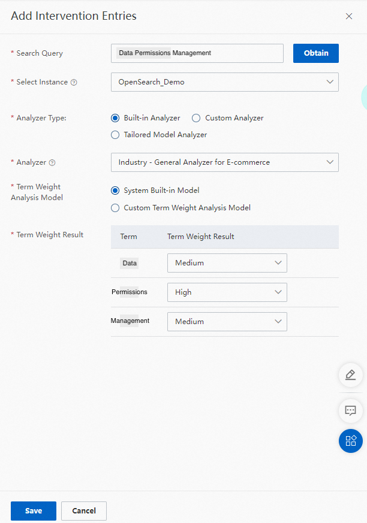Image resolution: width=367 pixels, height=523 pixels.
Task: Open weight dropdown for Management term
Action: (227, 322)
